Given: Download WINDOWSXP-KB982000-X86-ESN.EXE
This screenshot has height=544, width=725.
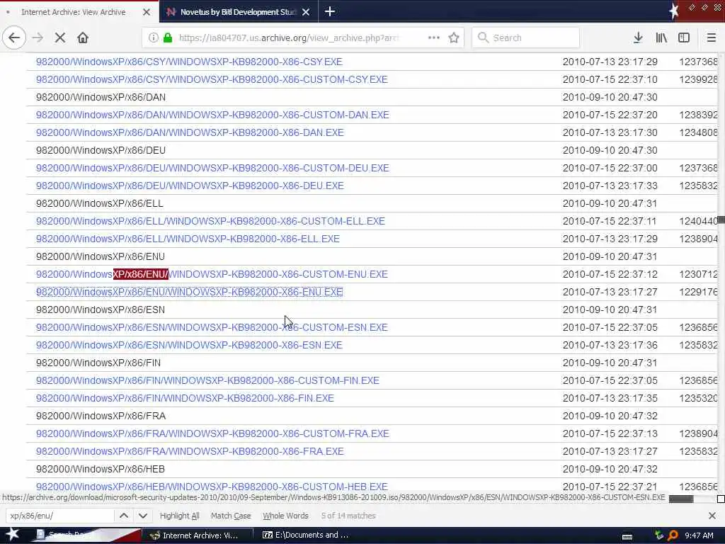Looking at the screenshot, I should (x=189, y=345).
